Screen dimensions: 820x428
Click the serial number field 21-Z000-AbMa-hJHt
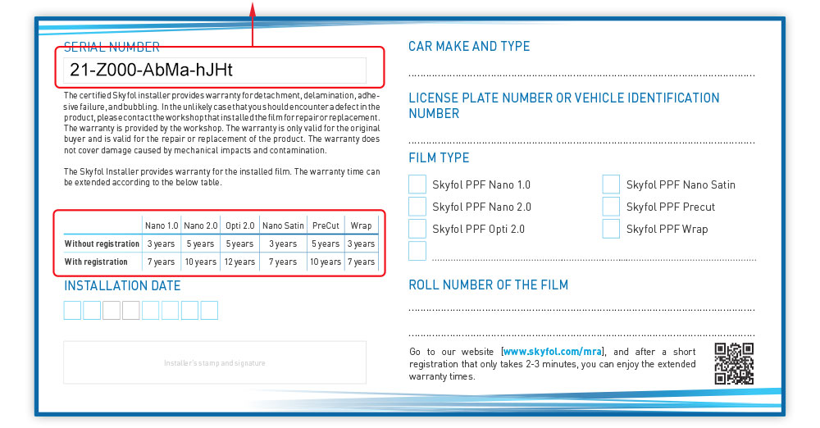click(214, 71)
